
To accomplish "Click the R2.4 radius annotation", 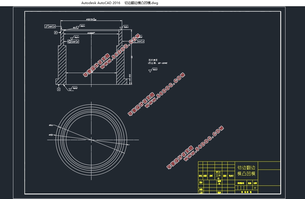I will (x=74, y=28).
